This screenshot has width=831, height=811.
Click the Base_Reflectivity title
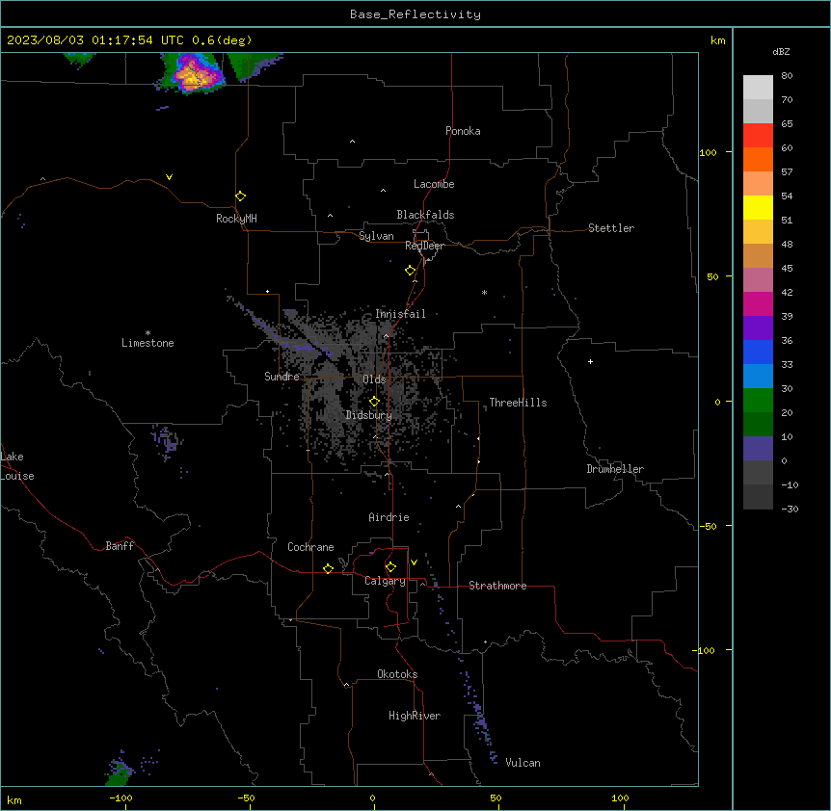tap(415, 14)
